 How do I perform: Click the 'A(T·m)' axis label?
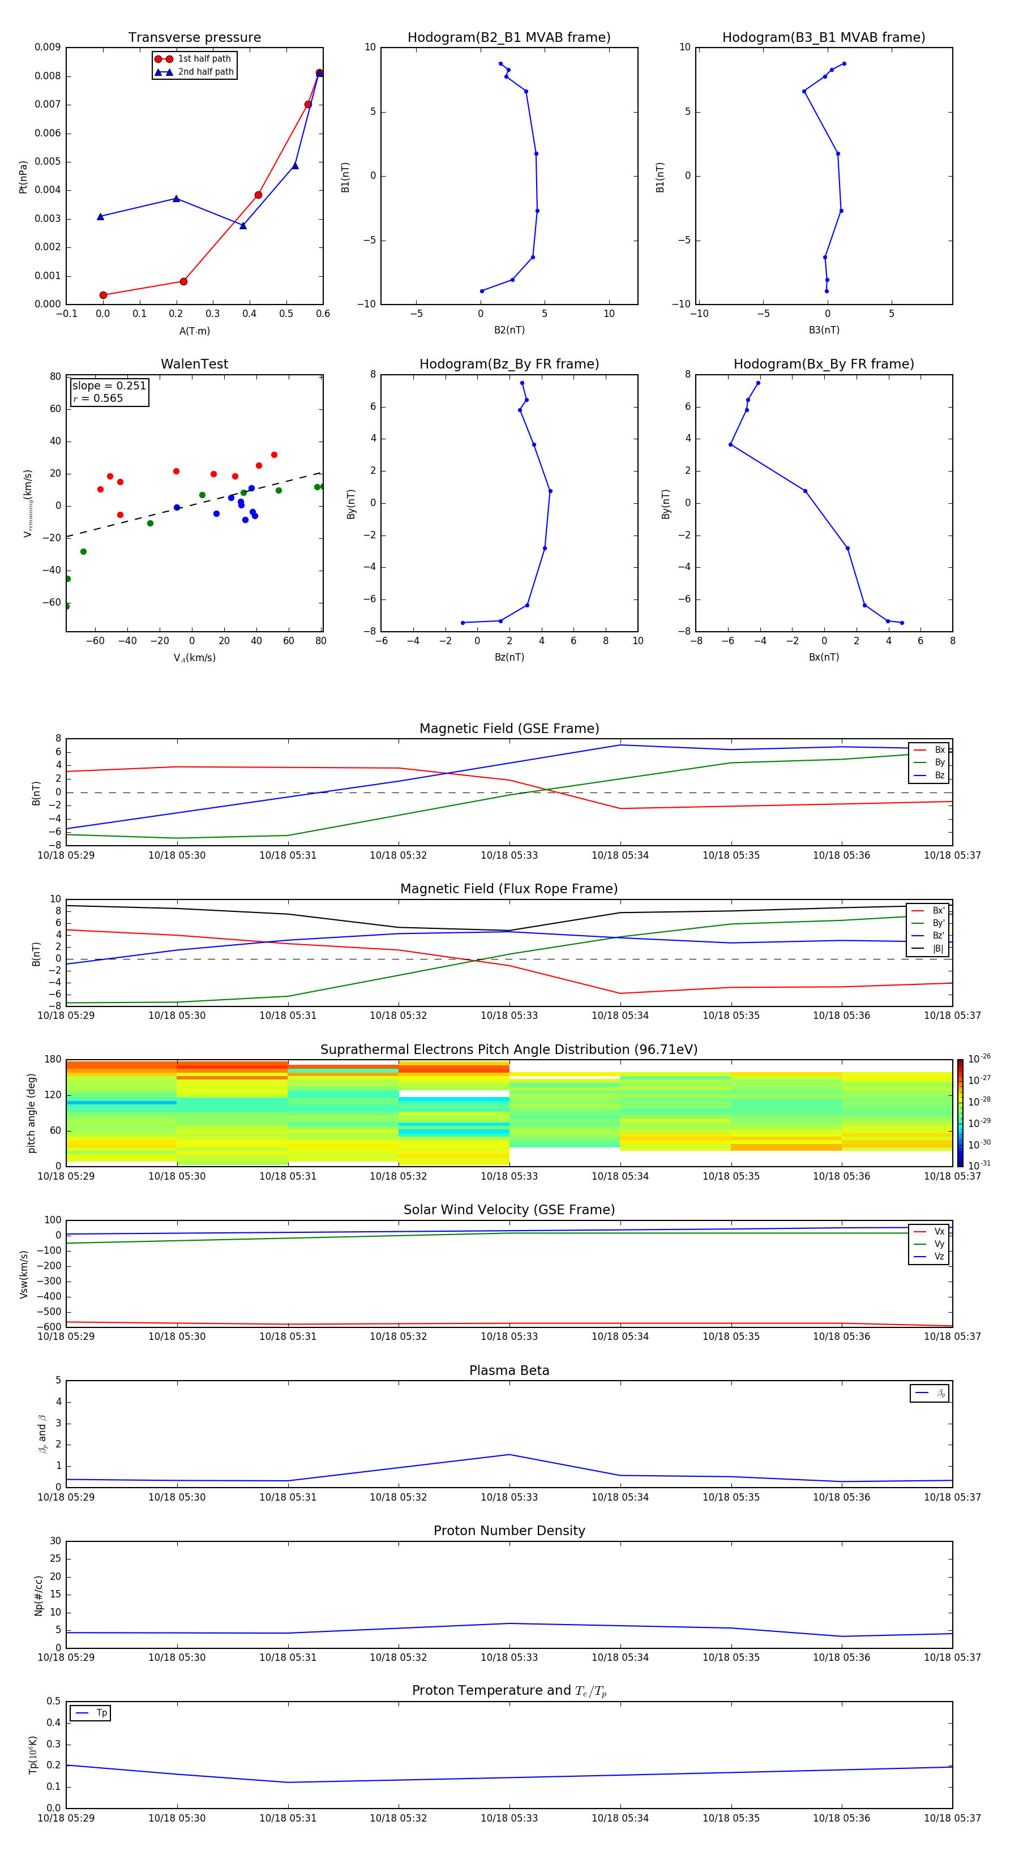(x=194, y=331)
